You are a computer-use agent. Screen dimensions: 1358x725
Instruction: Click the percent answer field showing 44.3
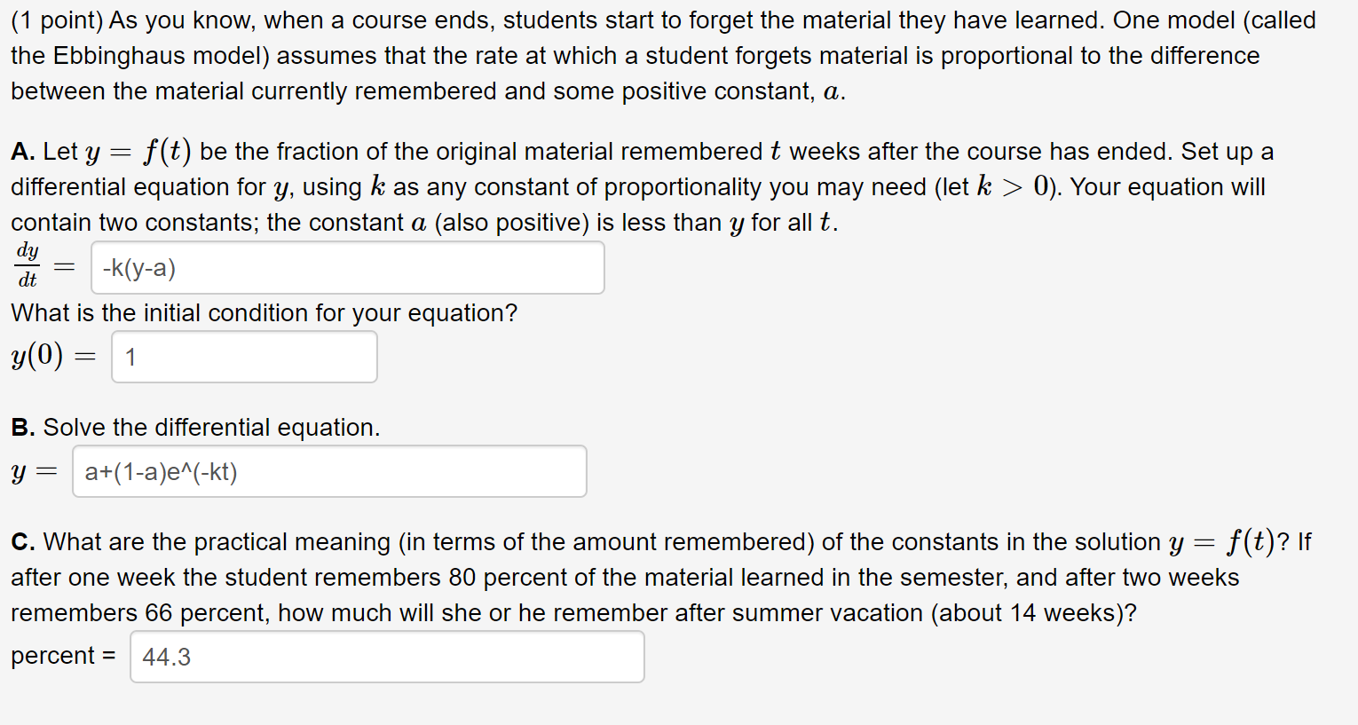tap(387, 656)
